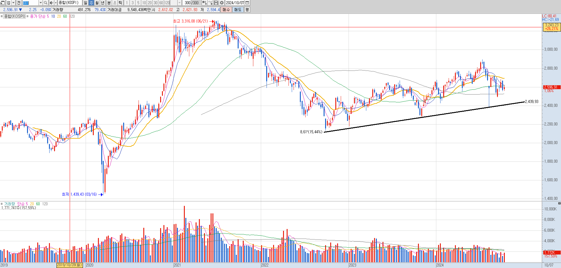
Task: Select 틱 (tick) period
Action: [120, 3]
